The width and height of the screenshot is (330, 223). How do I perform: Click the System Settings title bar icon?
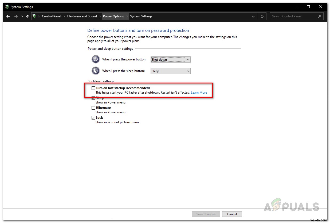tap(6, 7)
